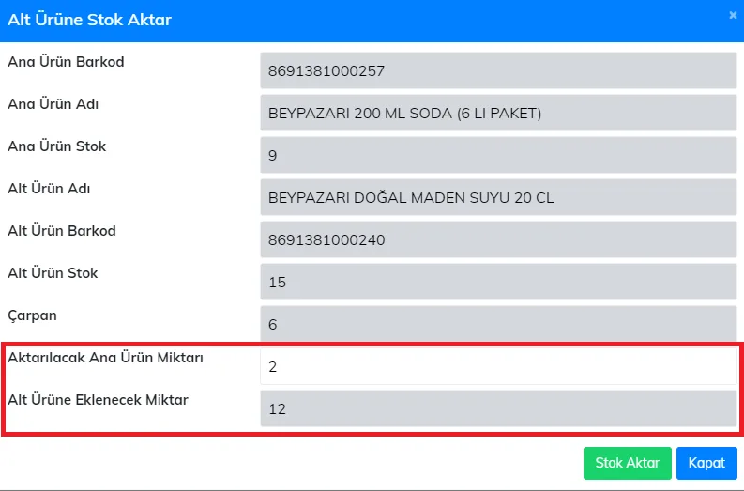Image resolution: width=744 pixels, height=491 pixels.
Task: Click the Ana Ürün Stok field
Action: tap(498, 155)
